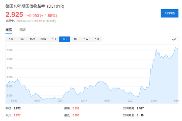Viewport: 182px width, 121px height.
Task: Click the 02/21 date label on chart
Action: [107, 101]
